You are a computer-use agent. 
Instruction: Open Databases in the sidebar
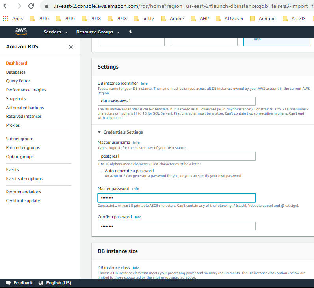(x=16, y=72)
